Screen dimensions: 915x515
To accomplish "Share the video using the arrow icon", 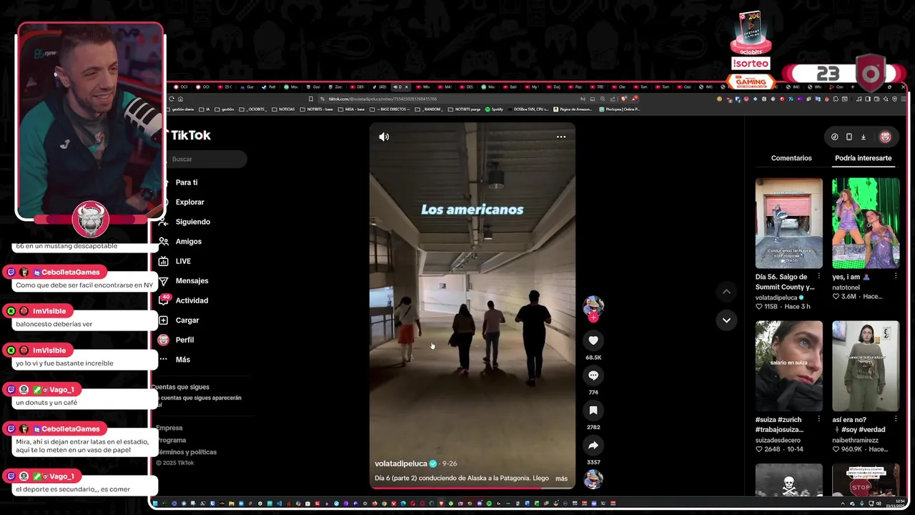I will pos(593,446).
